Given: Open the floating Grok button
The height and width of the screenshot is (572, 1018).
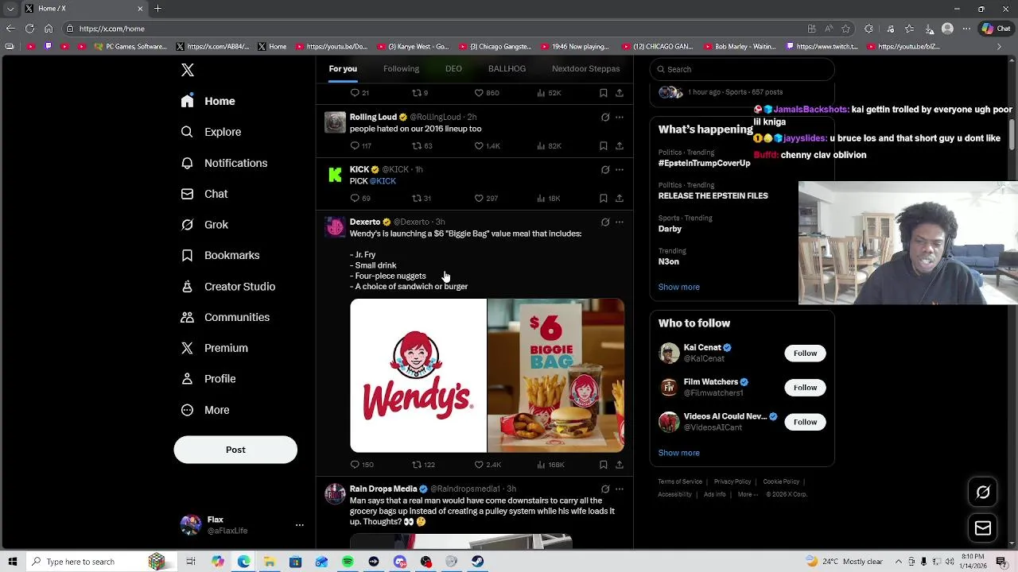Looking at the screenshot, I should 983,493.
